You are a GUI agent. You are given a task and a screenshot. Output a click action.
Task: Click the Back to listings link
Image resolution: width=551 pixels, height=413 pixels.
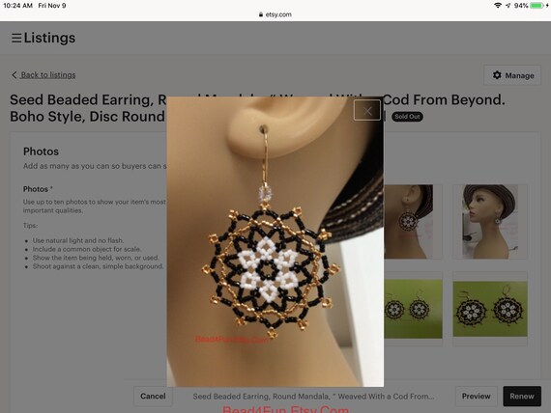[x=48, y=74]
